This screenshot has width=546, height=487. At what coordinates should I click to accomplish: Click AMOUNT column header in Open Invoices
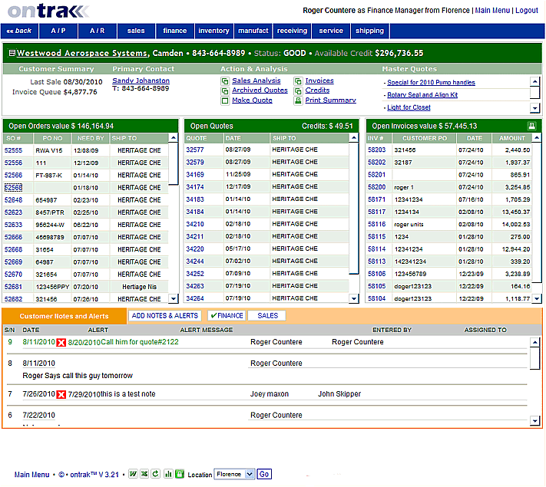pyautogui.click(x=512, y=138)
